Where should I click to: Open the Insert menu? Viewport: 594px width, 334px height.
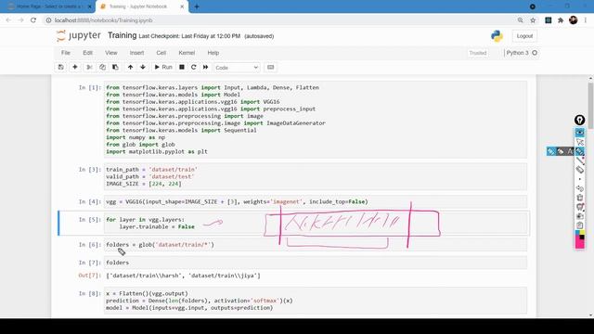(x=136, y=53)
